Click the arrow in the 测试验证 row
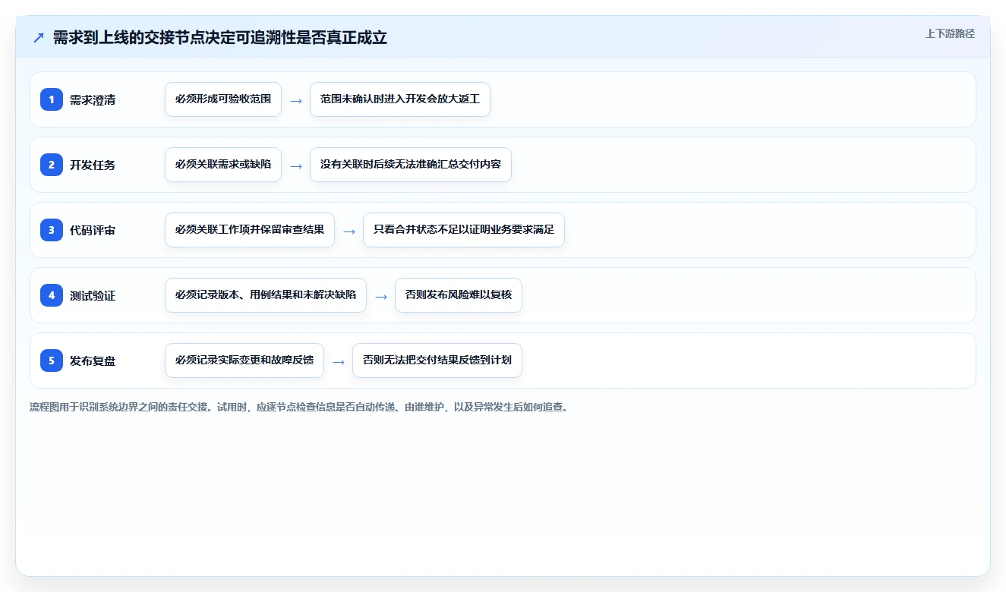The height and width of the screenshot is (592, 1006). pyautogui.click(x=381, y=296)
